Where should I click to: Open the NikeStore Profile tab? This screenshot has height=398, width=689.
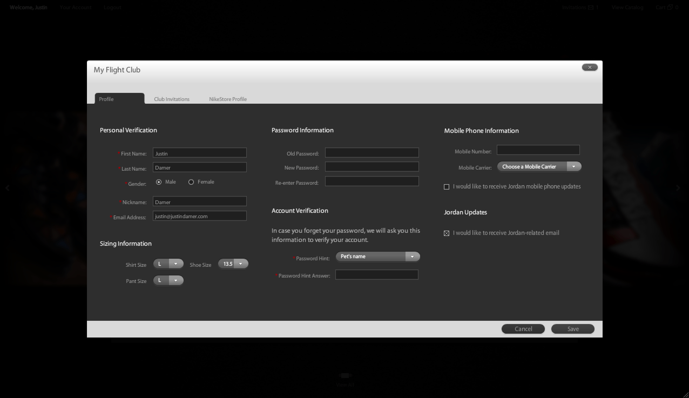pyautogui.click(x=228, y=99)
